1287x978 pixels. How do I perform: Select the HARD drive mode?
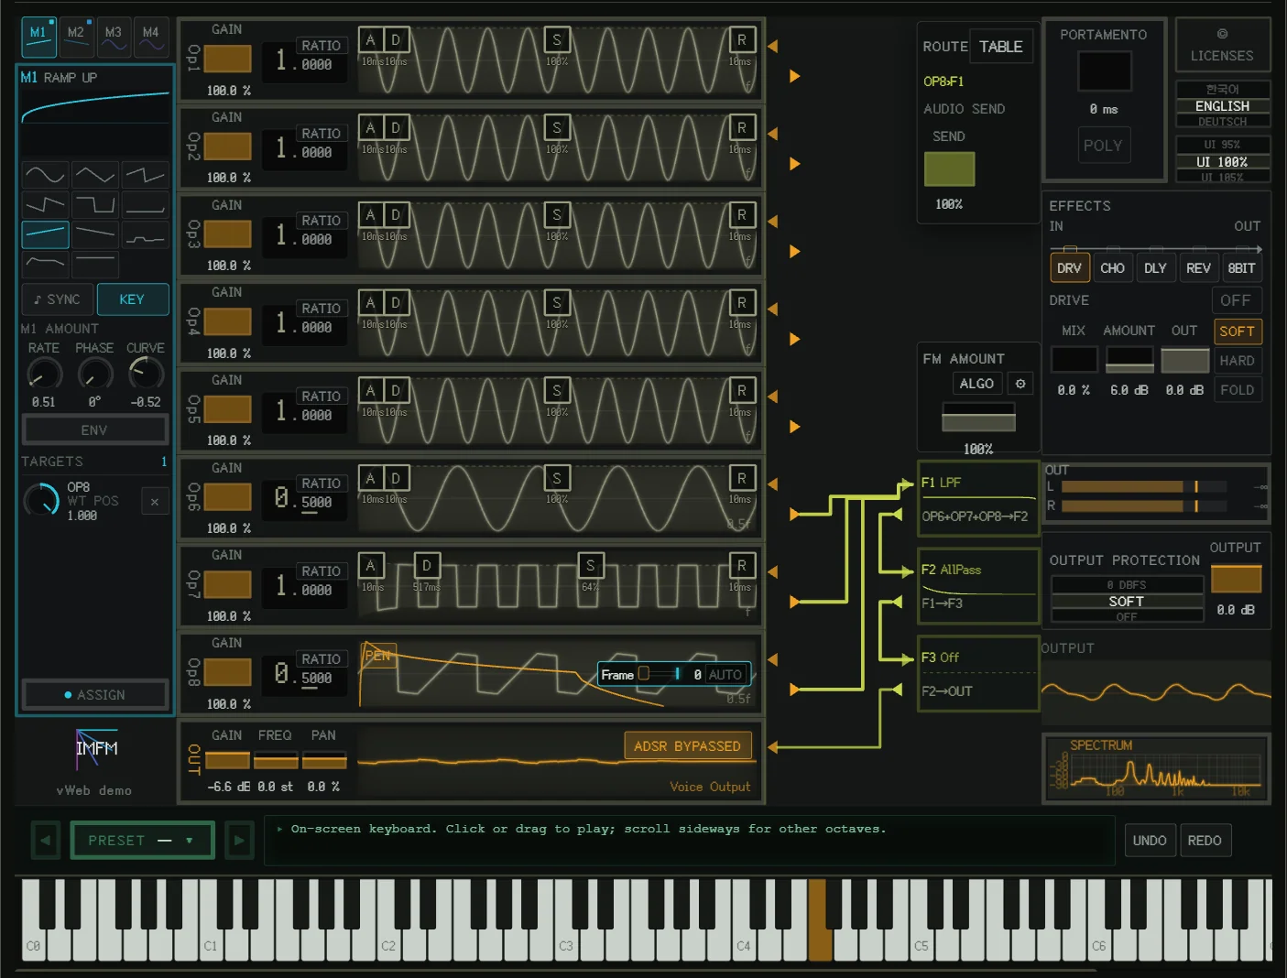[1237, 361]
